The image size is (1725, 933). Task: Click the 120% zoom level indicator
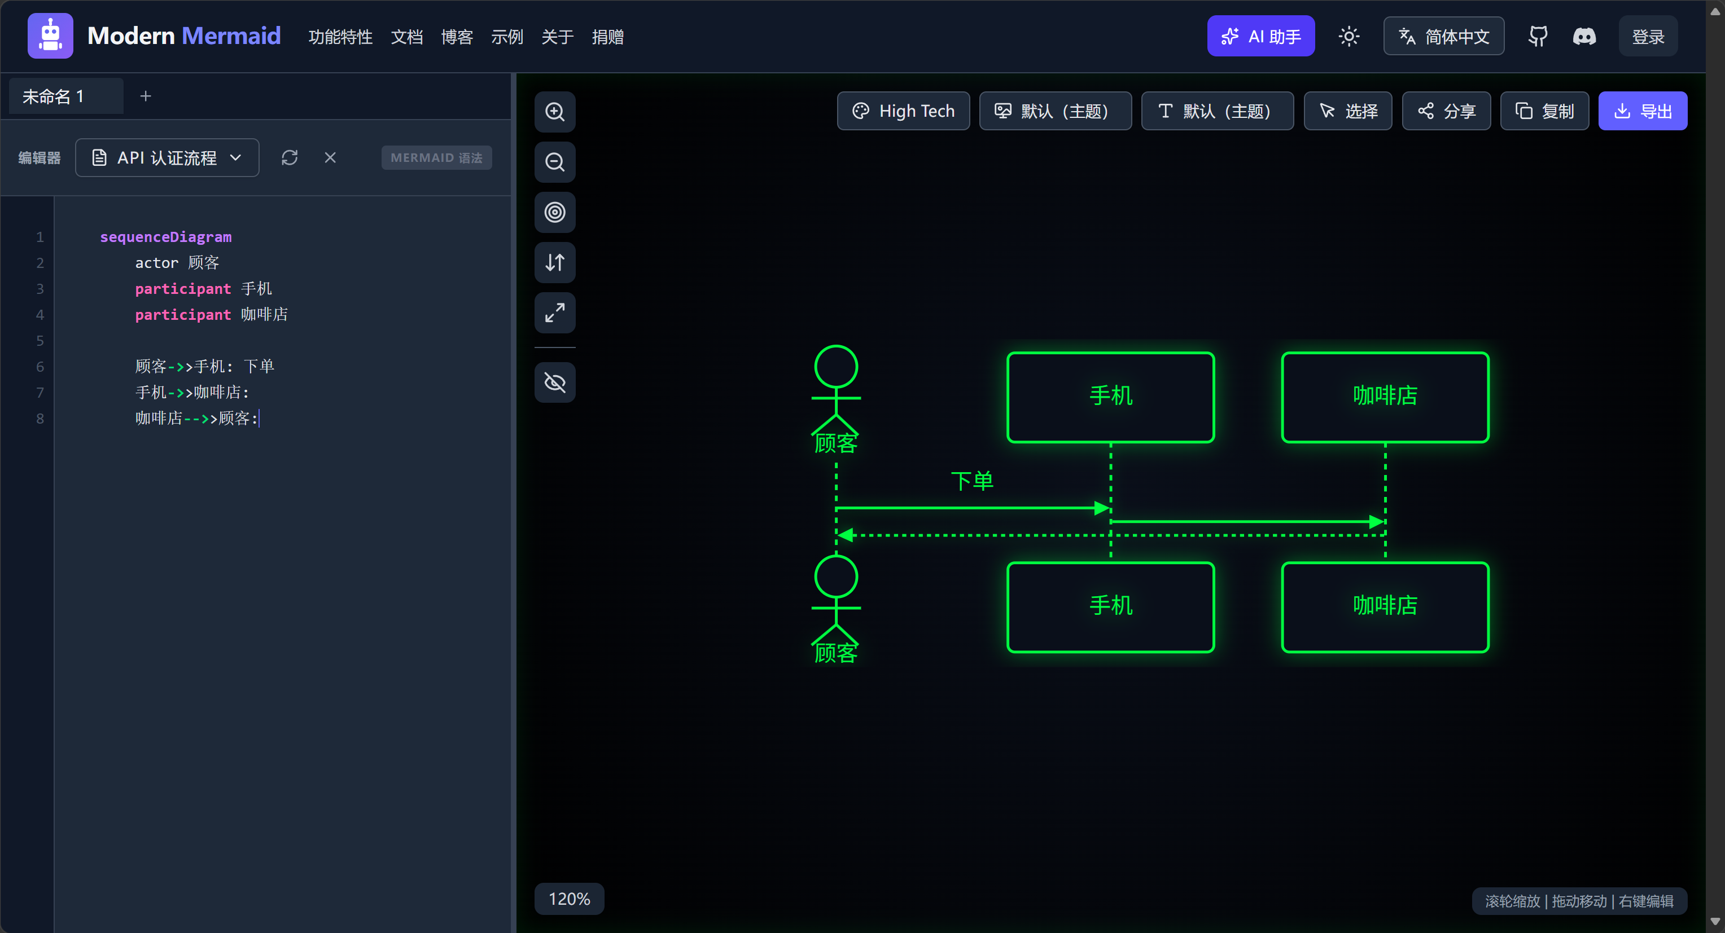tap(568, 899)
